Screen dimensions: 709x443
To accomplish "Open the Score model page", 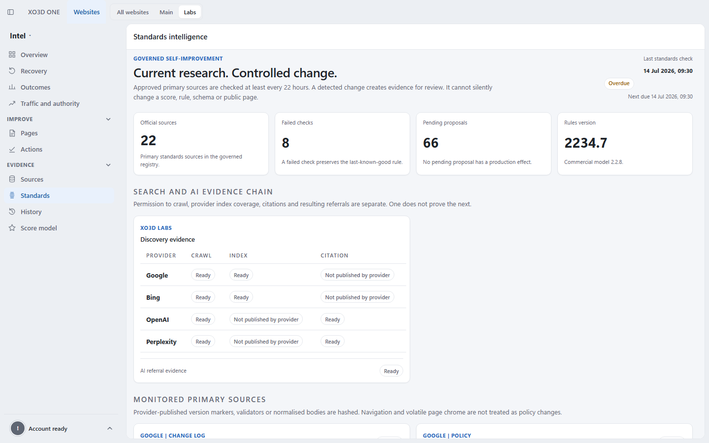I will click(x=59, y=228).
